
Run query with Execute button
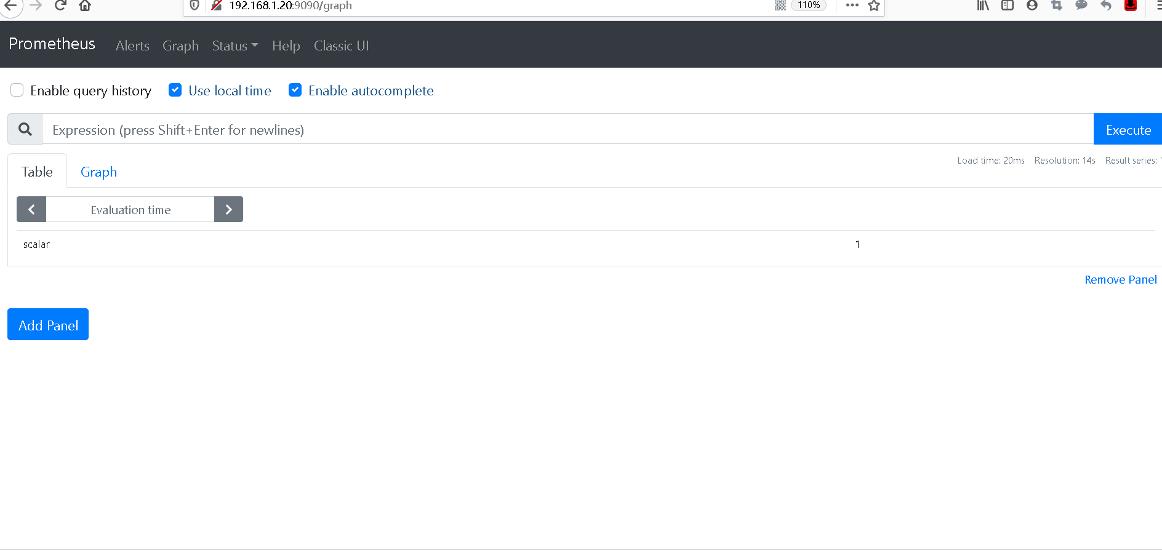[1128, 129]
